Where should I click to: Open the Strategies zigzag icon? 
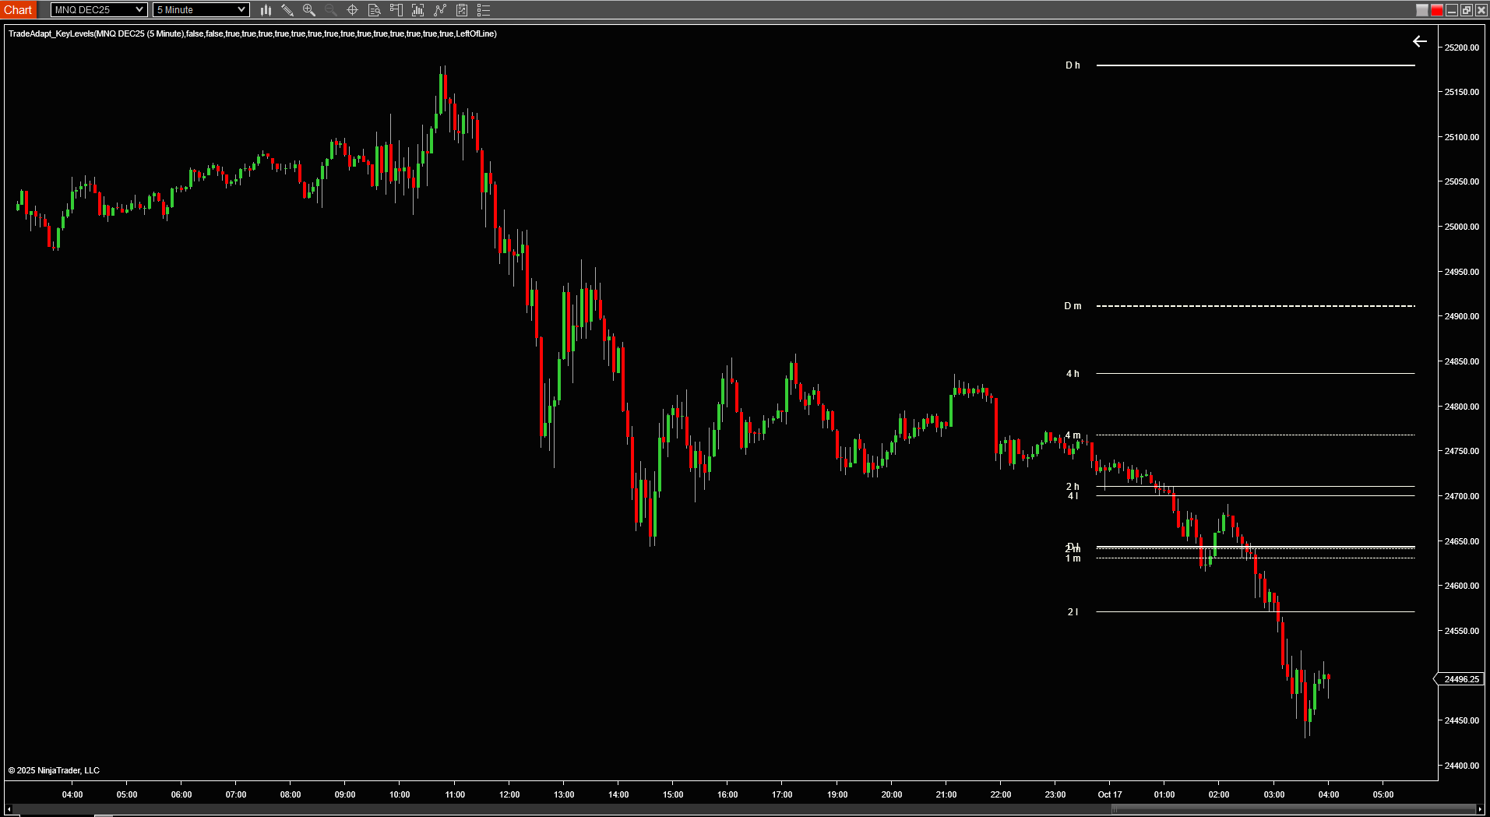coord(440,10)
